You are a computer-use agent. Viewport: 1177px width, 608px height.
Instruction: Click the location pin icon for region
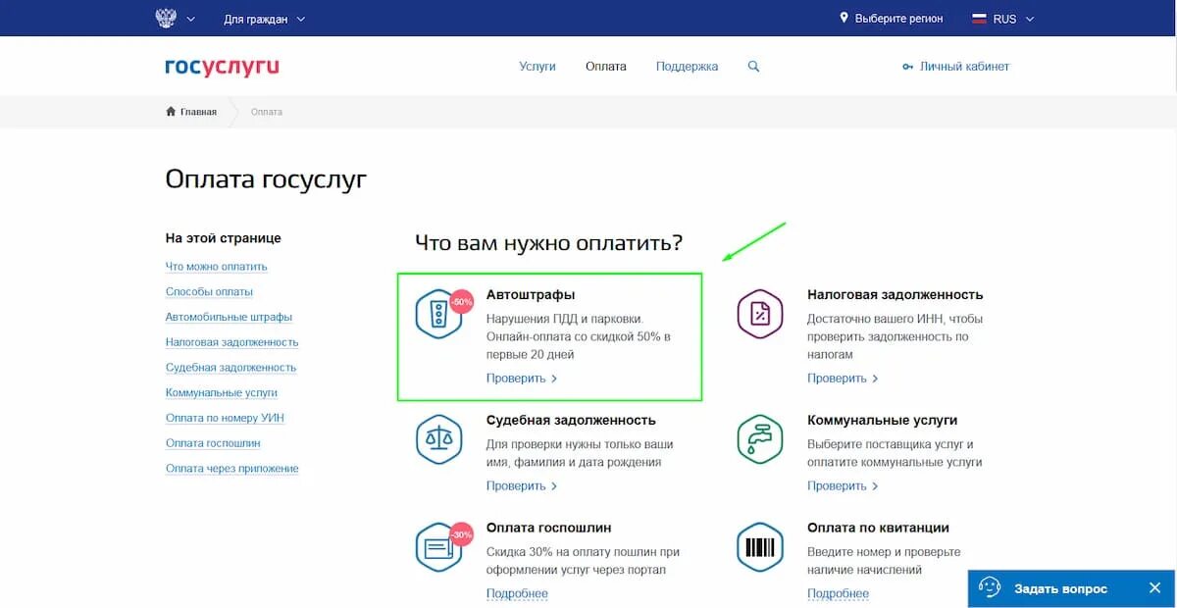coord(844,18)
